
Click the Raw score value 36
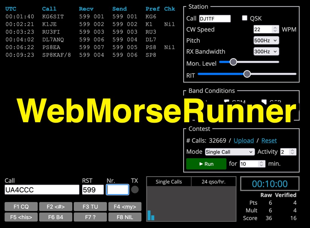pyautogui.click(x=269, y=218)
